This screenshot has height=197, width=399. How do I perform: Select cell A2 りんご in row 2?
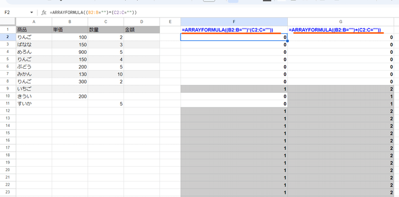pyautogui.click(x=34, y=37)
